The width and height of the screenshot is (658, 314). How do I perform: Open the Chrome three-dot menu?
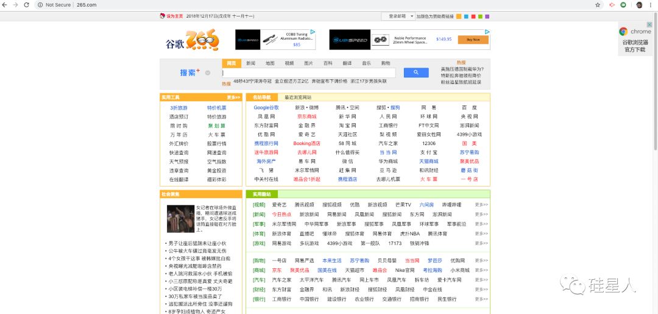point(652,5)
